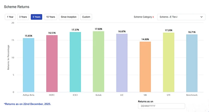Click the active 5 Years button
209x112 pixels.
36,17
